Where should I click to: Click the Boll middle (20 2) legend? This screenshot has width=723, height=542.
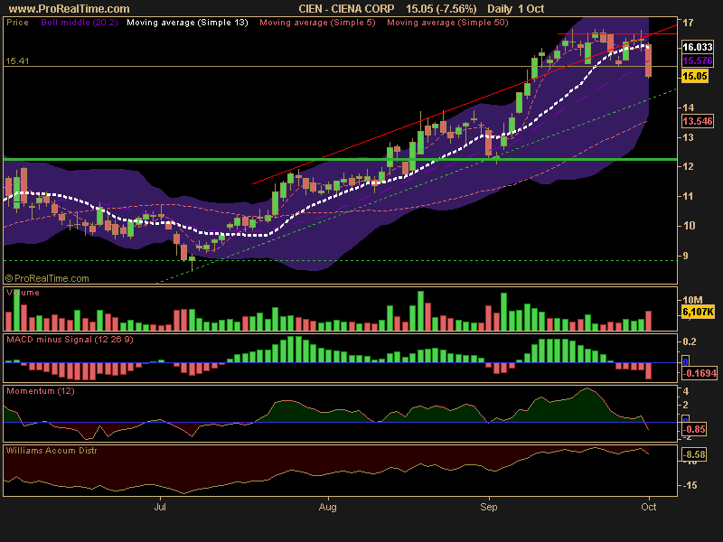click(x=80, y=22)
